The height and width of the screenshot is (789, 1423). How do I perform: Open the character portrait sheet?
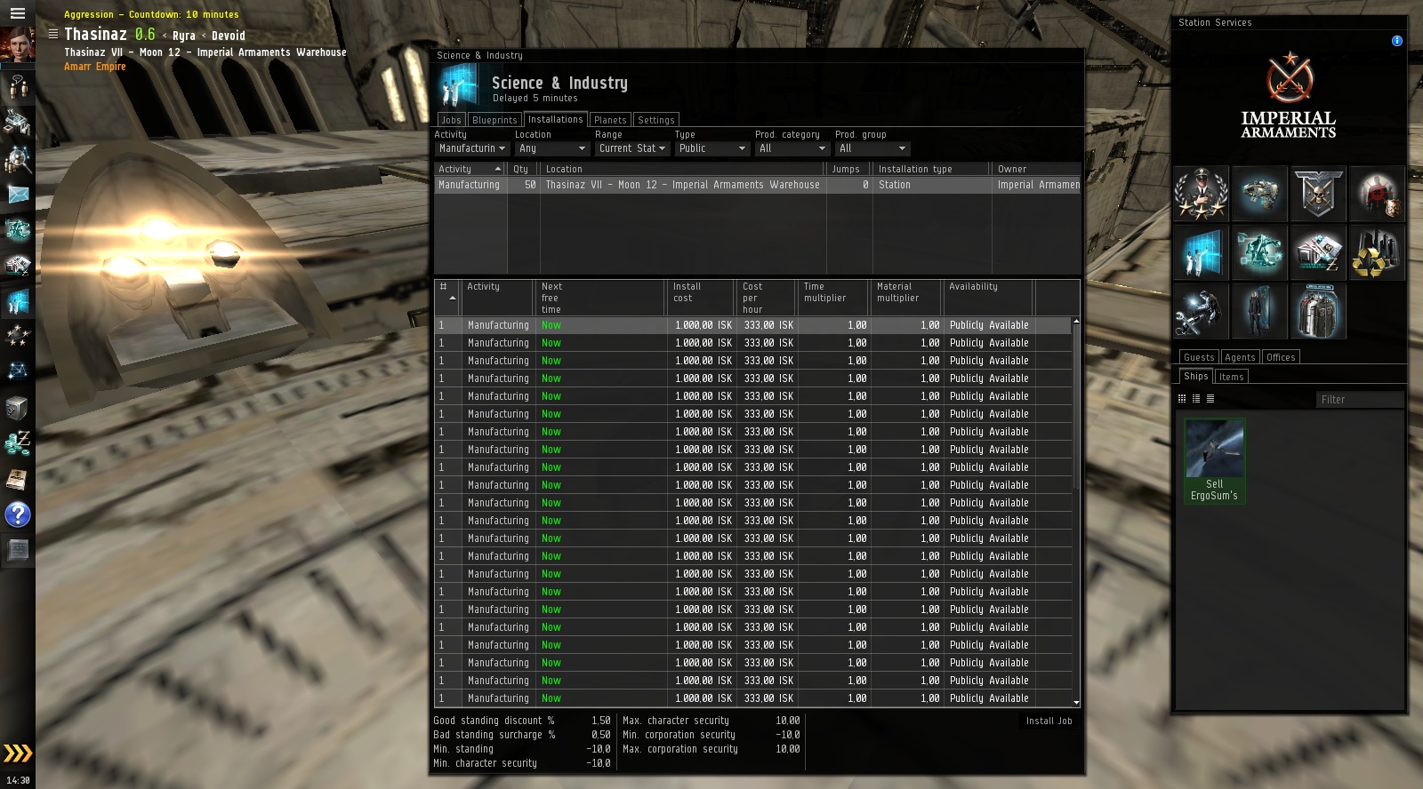pyautogui.click(x=17, y=45)
